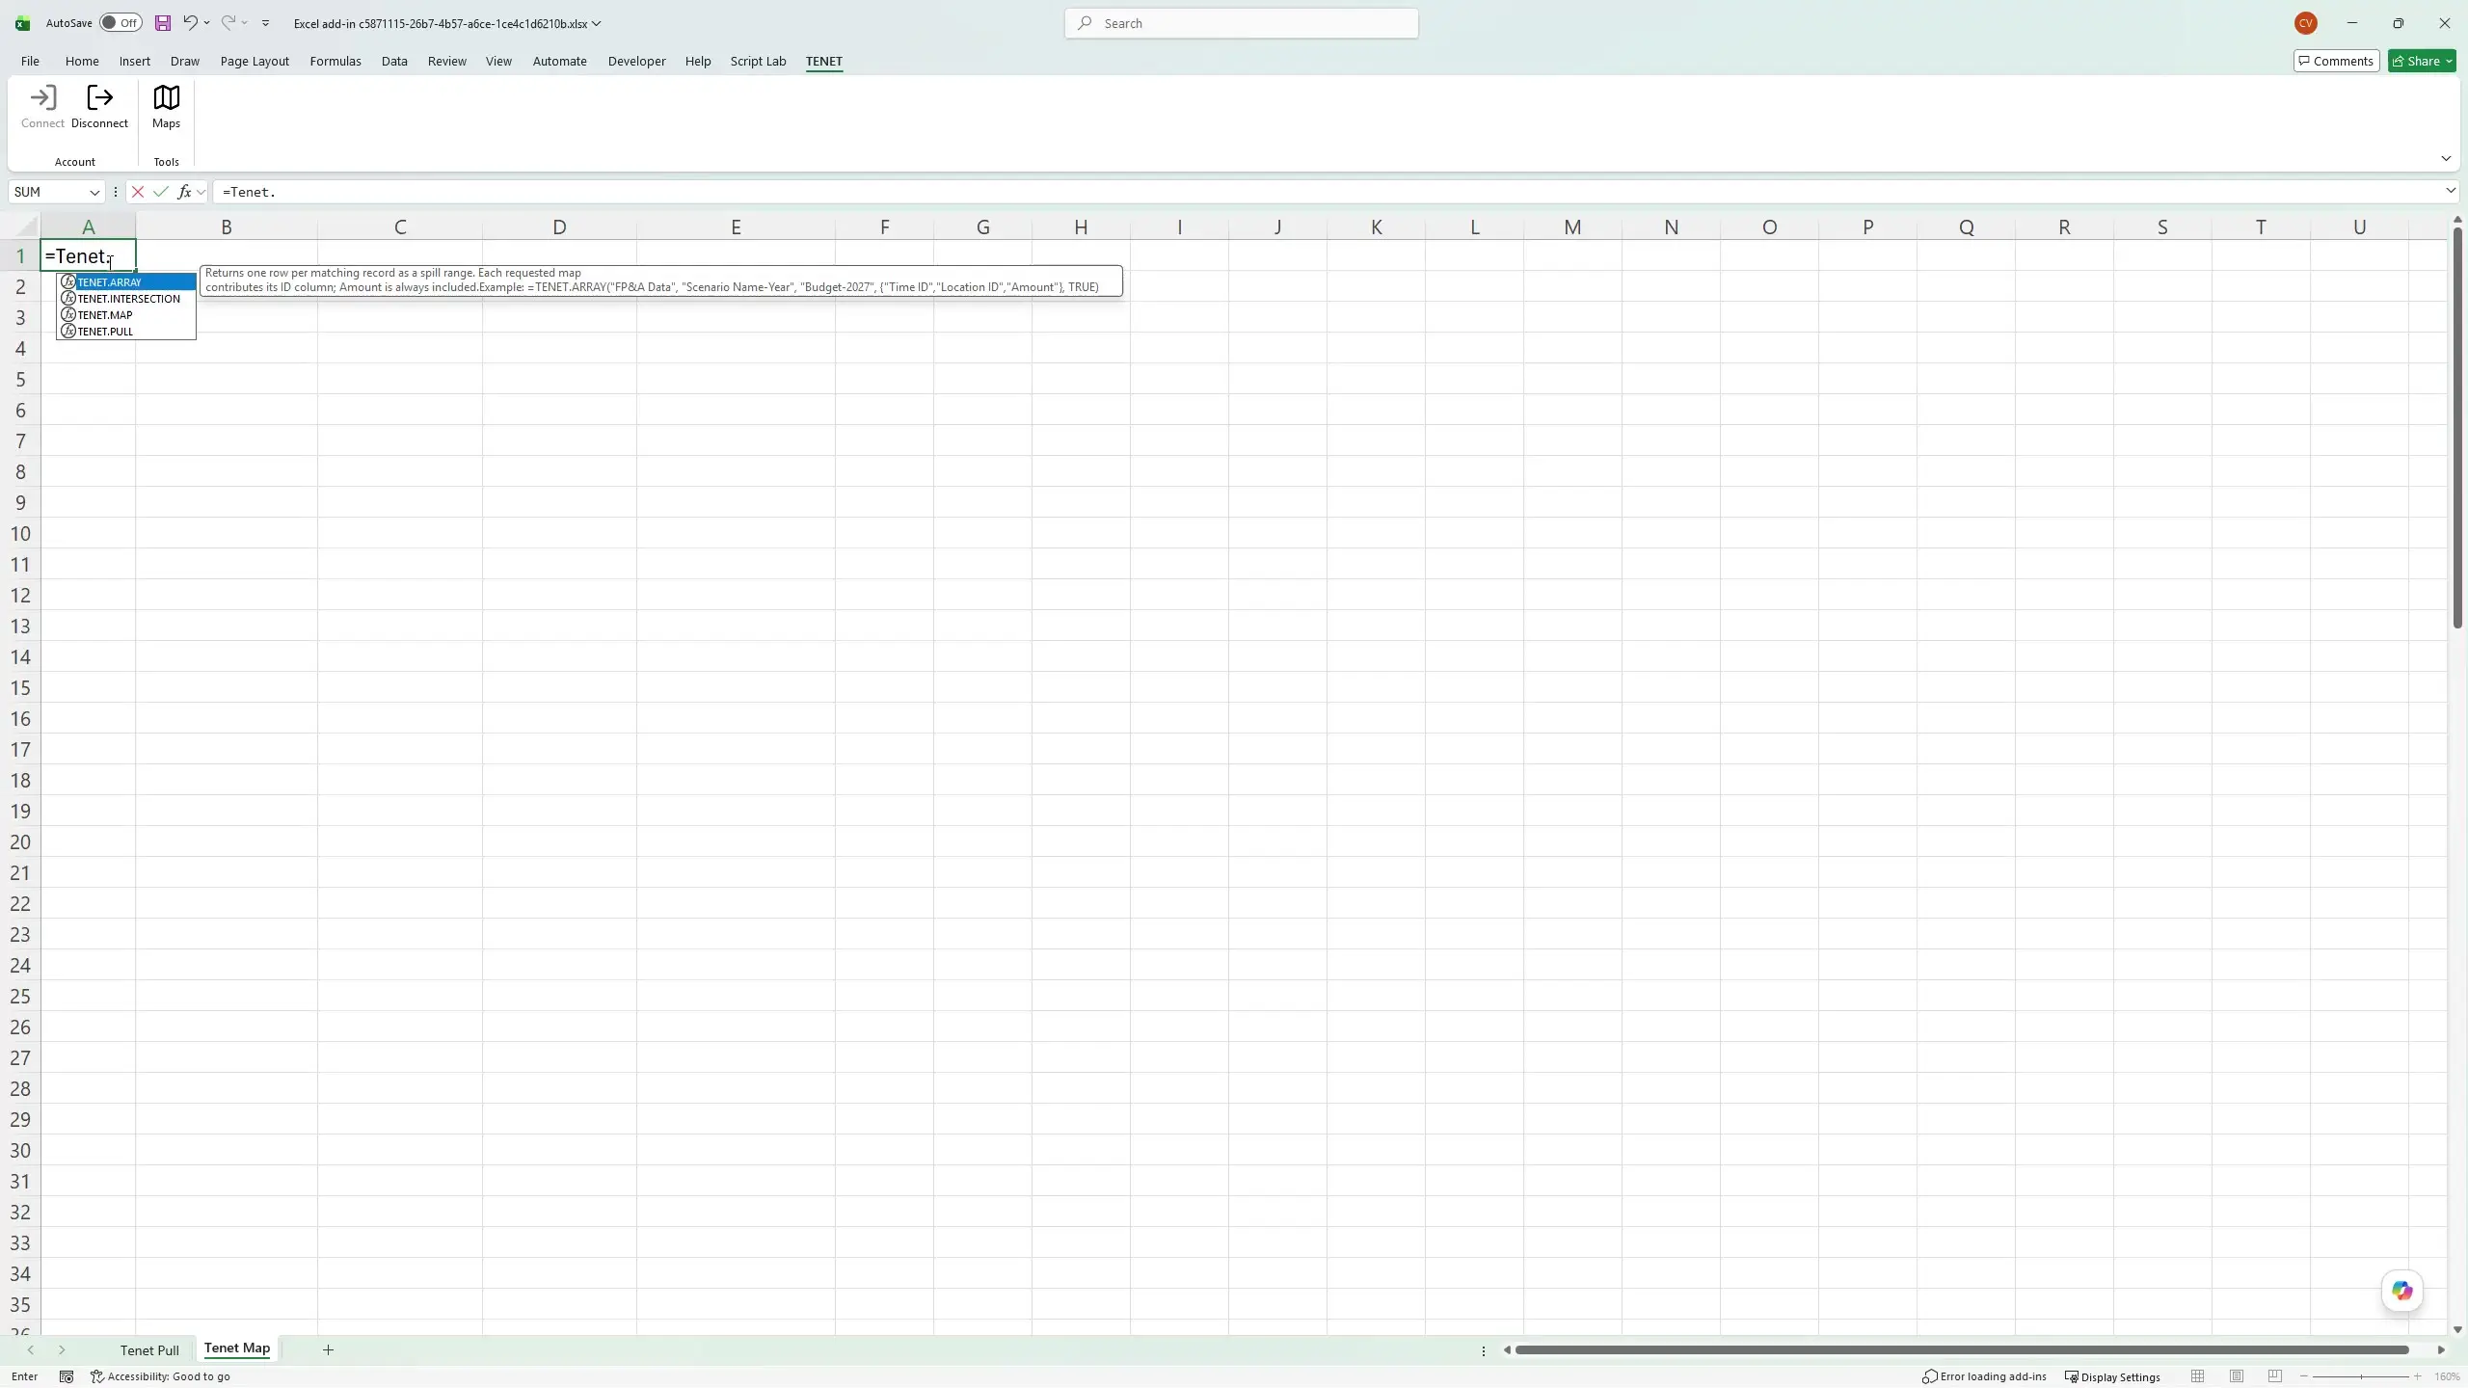Click the add new sheet plus icon
The image size is (2468, 1388).
pos(328,1349)
